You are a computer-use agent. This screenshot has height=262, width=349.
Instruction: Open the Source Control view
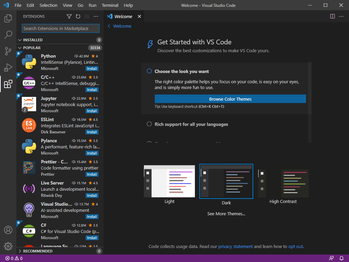click(8, 51)
